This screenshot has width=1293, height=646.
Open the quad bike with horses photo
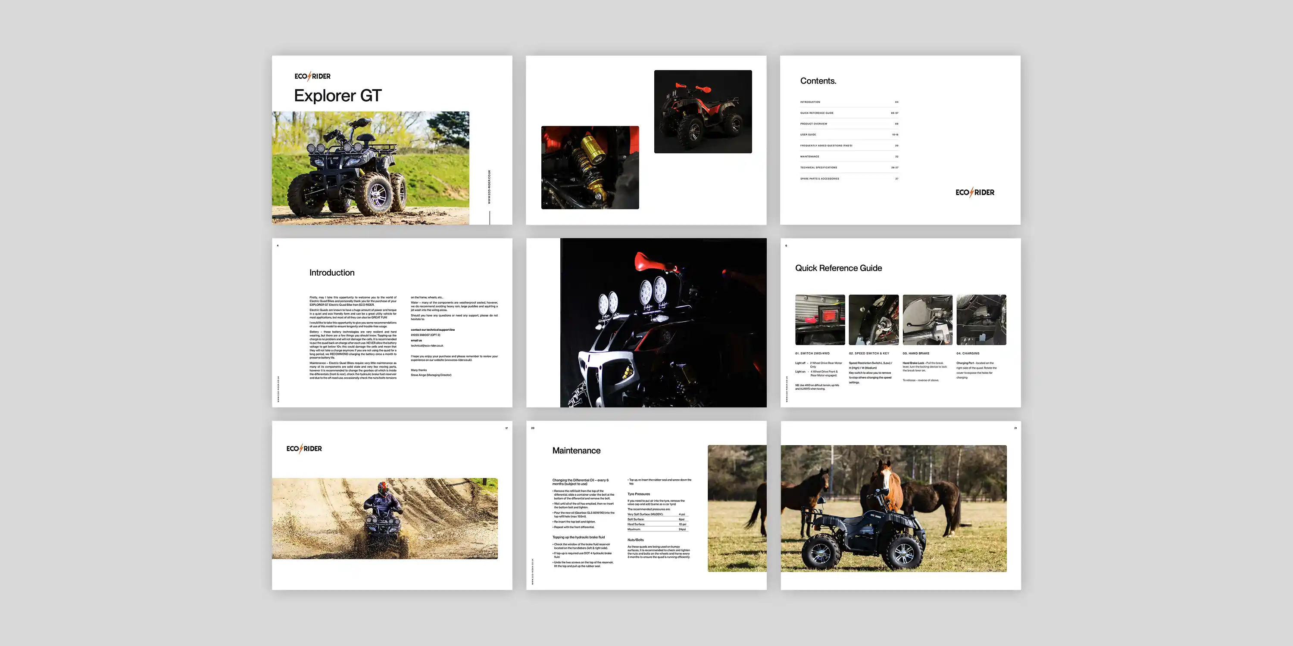pyautogui.click(x=893, y=508)
